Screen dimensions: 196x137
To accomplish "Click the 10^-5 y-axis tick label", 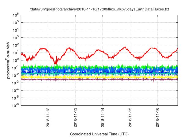I will click(x=16, y=98).
